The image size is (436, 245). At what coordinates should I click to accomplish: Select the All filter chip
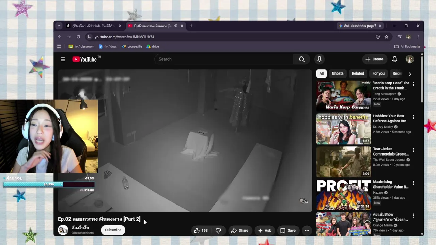(x=321, y=73)
